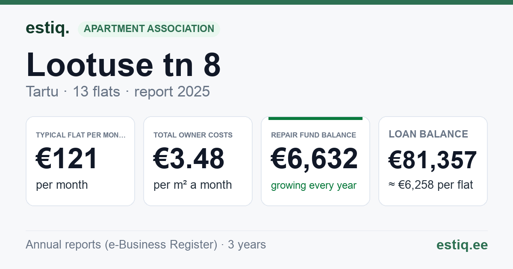The height and width of the screenshot is (269, 513).
Task: Click 'per m² a month' text
Action: (193, 185)
